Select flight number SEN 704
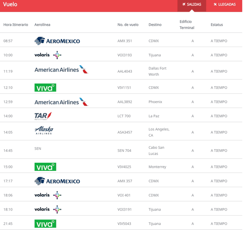This screenshot has width=244, height=230. click(x=124, y=151)
